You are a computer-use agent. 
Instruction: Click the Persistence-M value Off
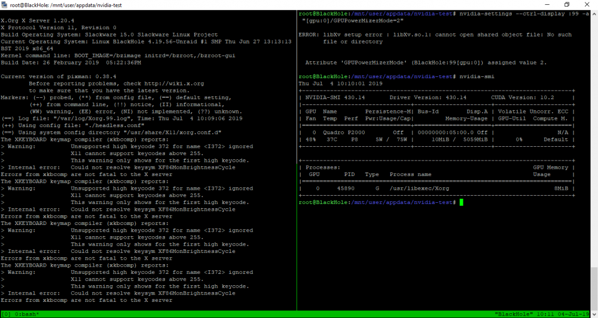398,132
